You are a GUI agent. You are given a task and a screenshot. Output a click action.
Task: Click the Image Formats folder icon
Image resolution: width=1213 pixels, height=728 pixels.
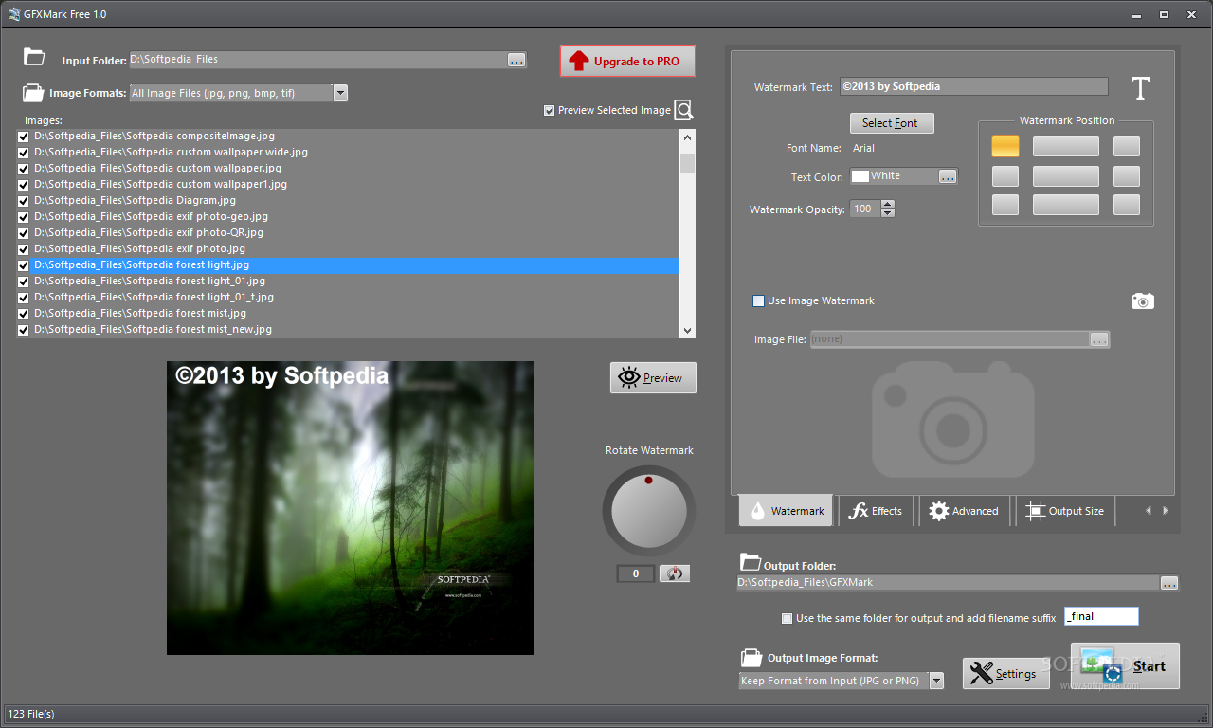tap(33, 93)
